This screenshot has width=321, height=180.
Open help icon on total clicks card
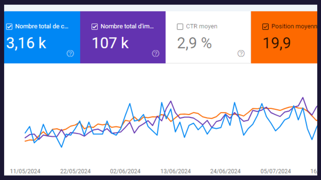(x=71, y=53)
